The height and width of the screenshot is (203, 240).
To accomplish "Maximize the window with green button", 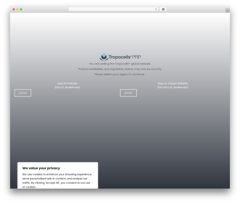I will point(21,10).
